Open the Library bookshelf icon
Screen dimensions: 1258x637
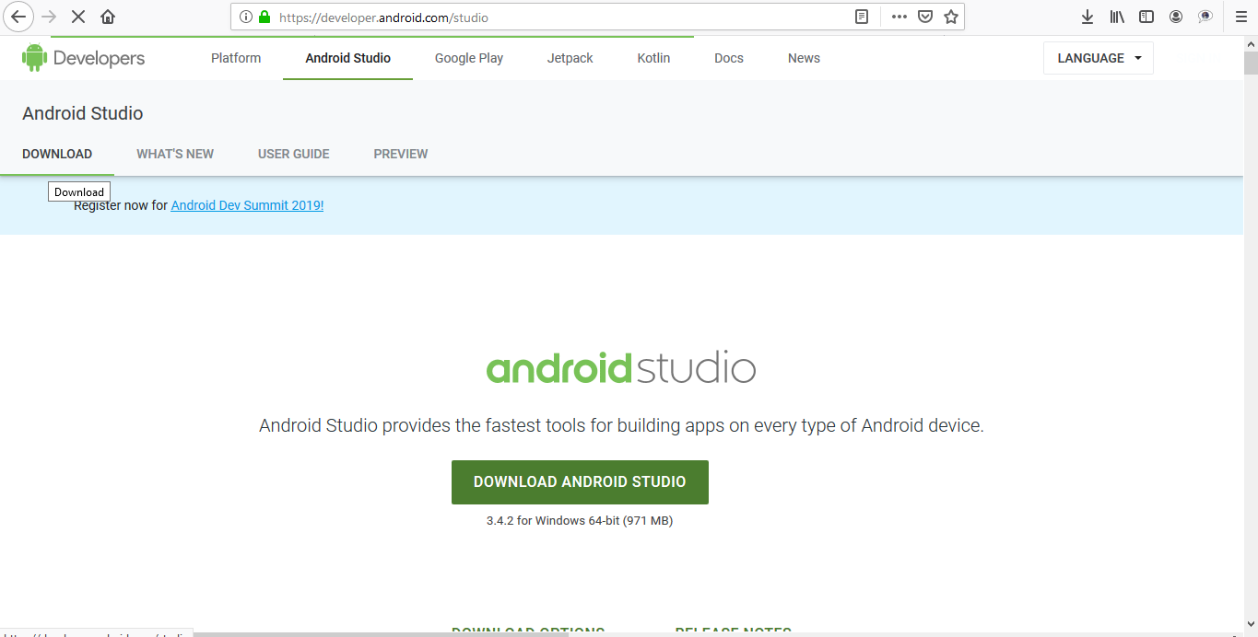click(1117, 17)
